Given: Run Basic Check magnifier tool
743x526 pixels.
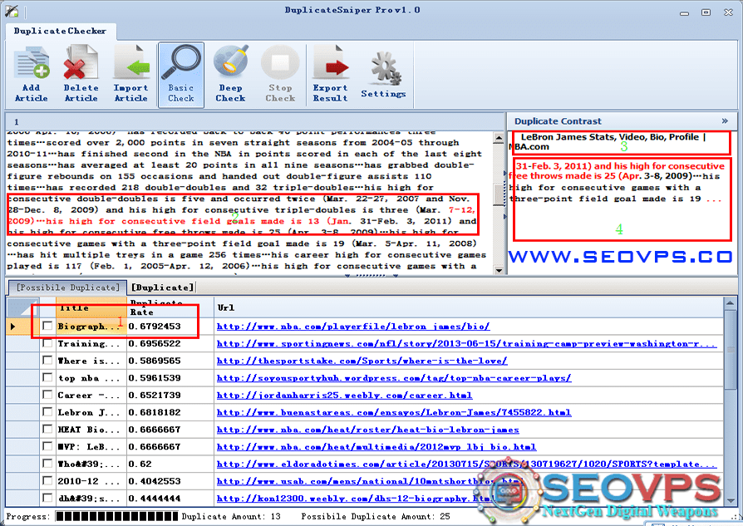Looking at the screenshot, I should click(181, 75).
